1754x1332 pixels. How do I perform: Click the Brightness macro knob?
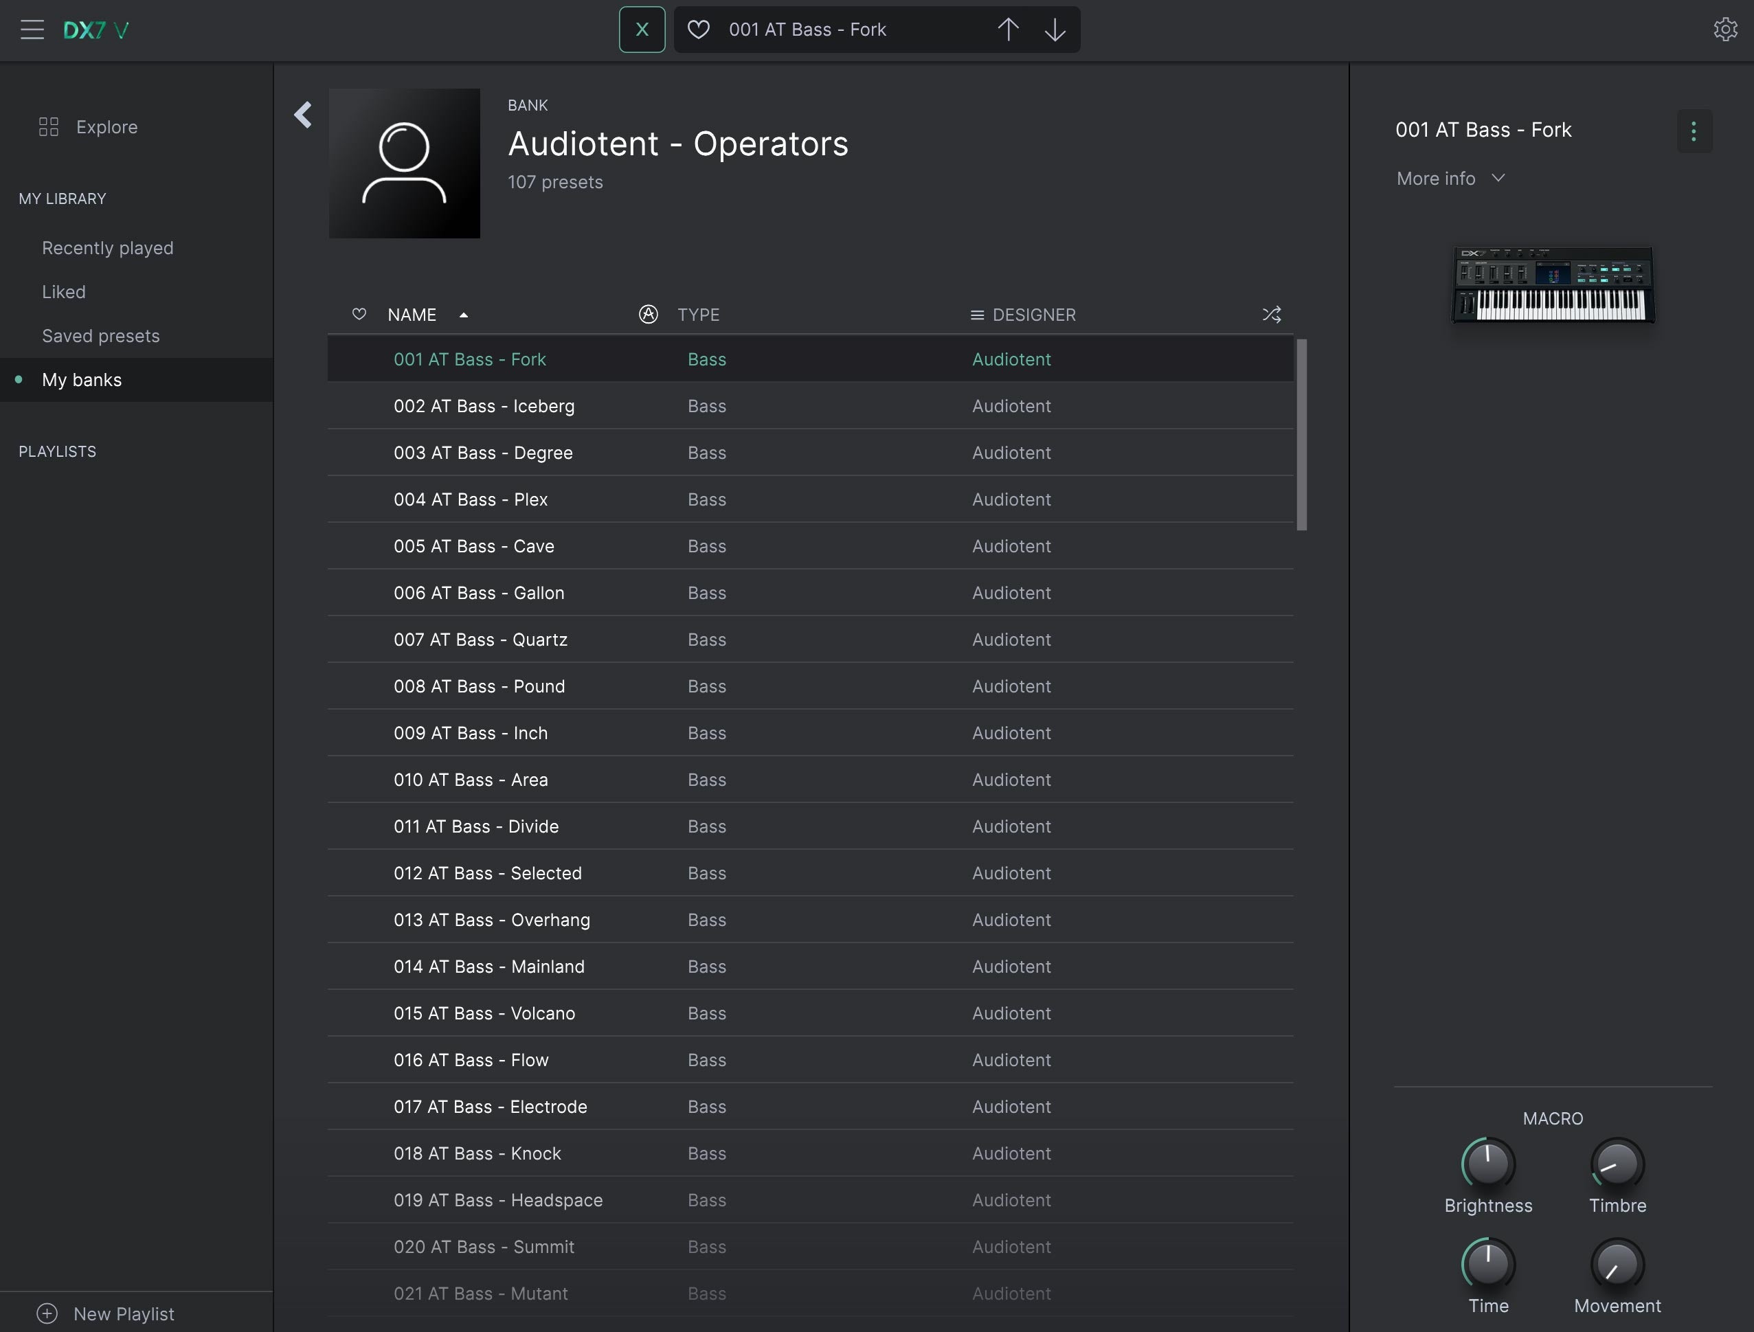click(x=1487, y=1164)
